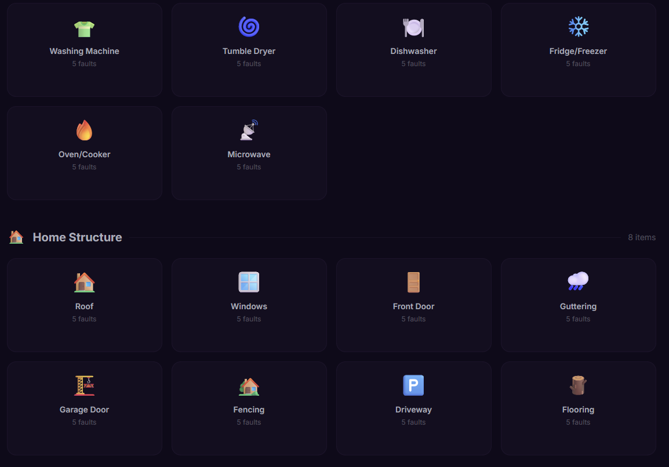The width and height of the screenshot is (669, 467).
Task: Click '5 faults' under Driveway
Action: 413,422
